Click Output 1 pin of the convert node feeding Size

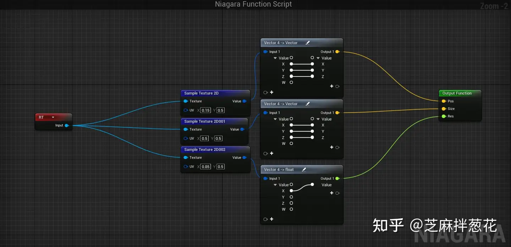click(337, 113)
